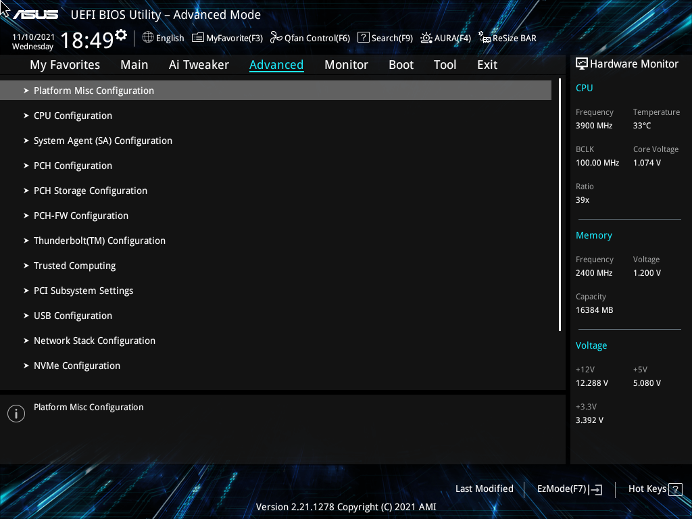Image resolution: width=692 pixels, height=519 pixels.
Task: Open the Ai Tweaker tab
Action: 199,65
